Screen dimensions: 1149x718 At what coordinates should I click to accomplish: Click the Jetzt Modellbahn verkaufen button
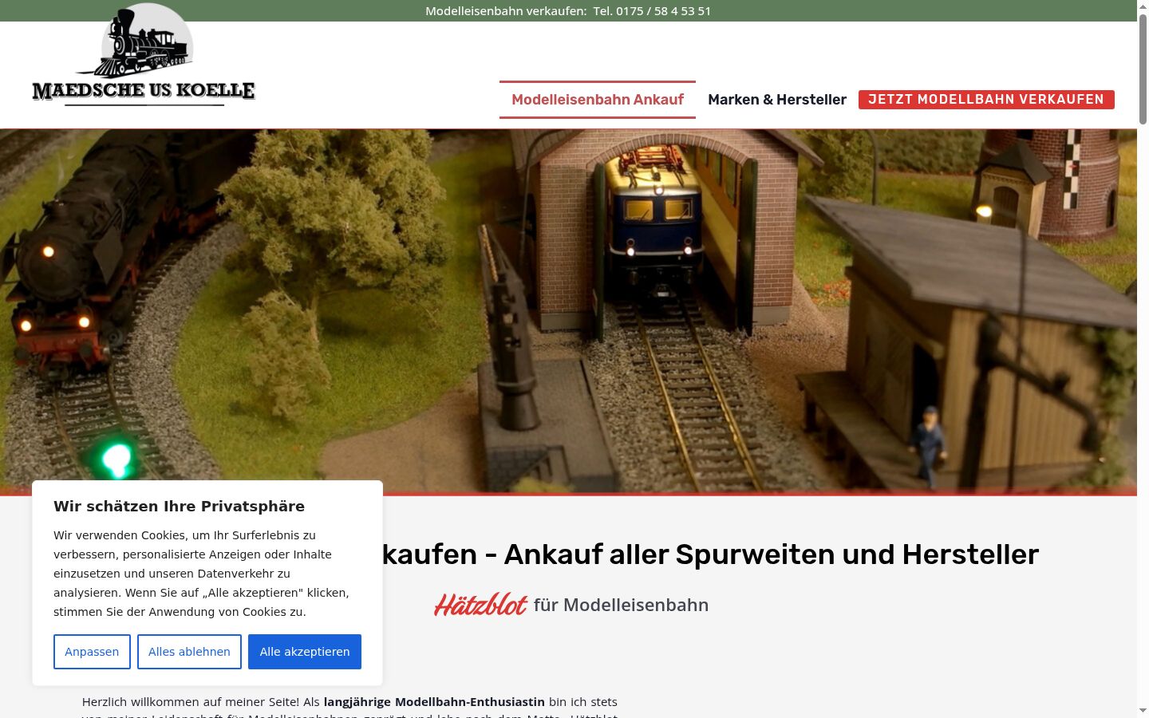(x=986, y=100)
